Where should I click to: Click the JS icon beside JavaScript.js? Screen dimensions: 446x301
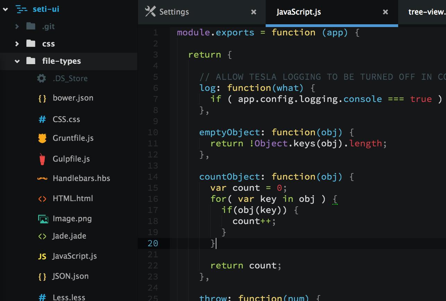[42, 256]
